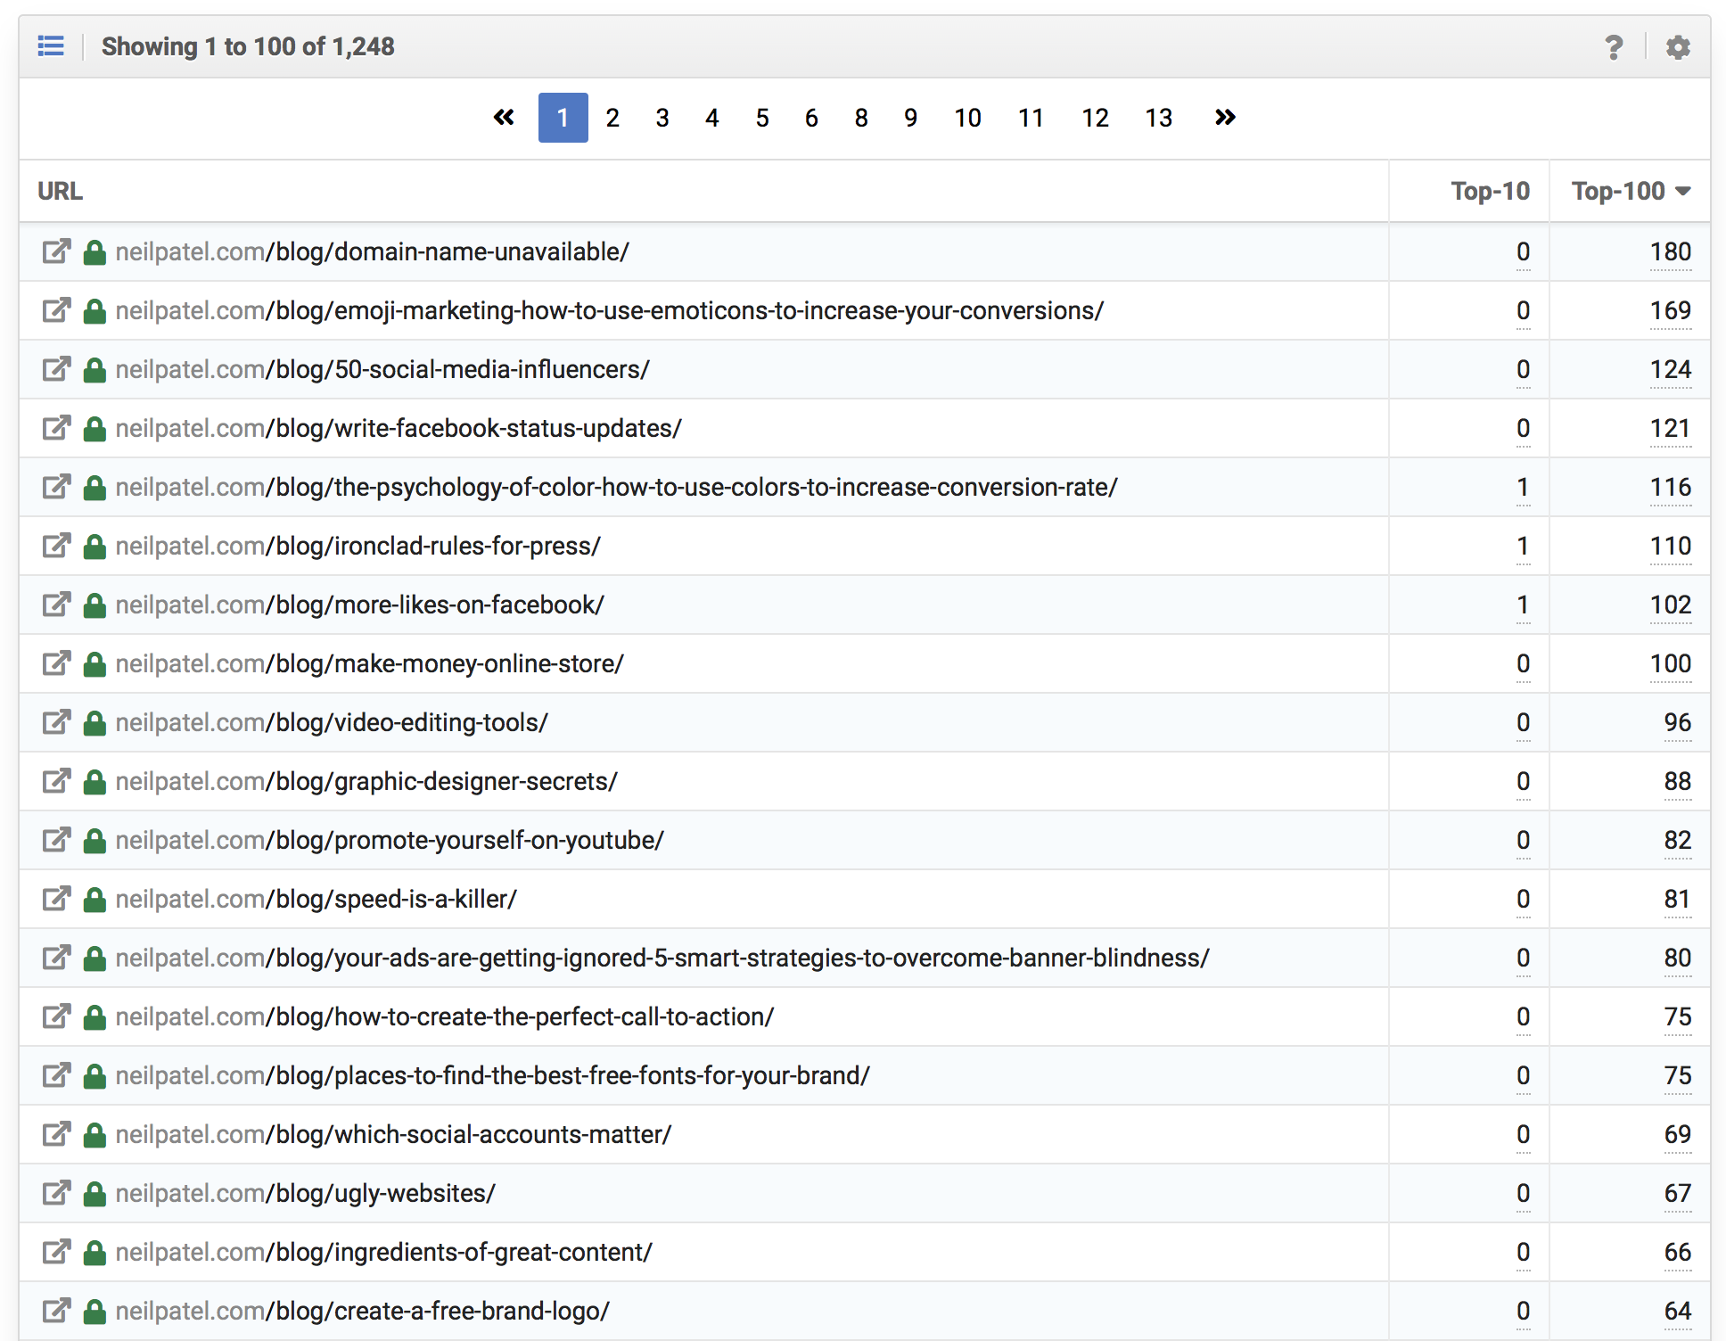Open the domain-name-unavailable URL link
The height and width of the screenshot is (1341, 1726).
click(373, 251)
